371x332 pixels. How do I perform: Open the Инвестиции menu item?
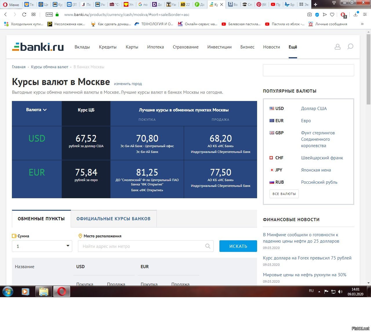pos(219,47)
